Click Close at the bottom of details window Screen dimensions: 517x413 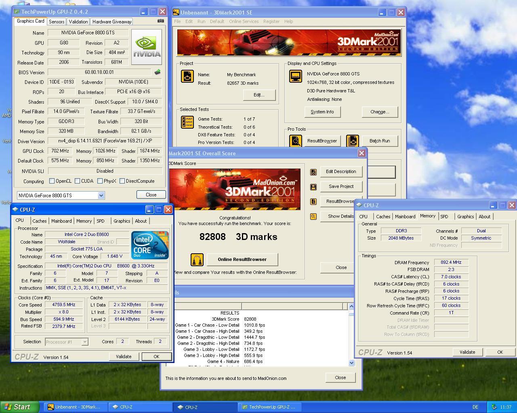[340, 378]
